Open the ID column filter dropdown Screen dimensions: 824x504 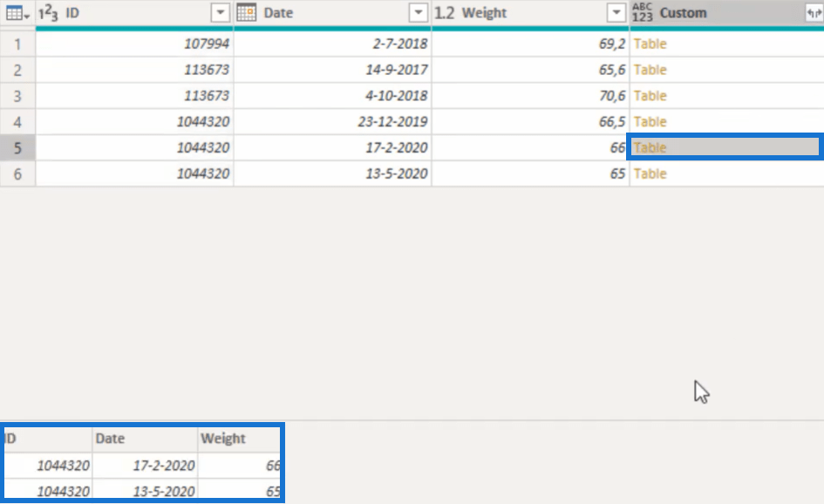(221, 12)
